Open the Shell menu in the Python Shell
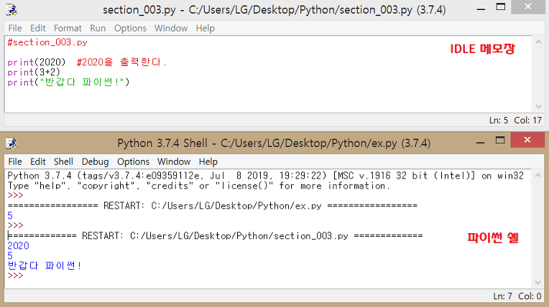This screenshot has height=307, width=549. click(x=63, y=162)
